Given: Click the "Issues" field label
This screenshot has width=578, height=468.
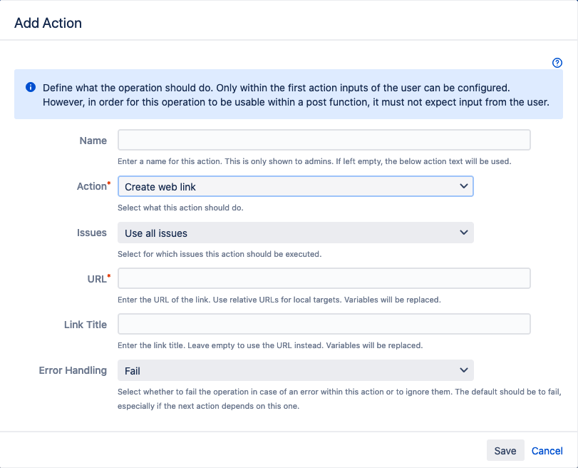Looking at the screenshot, I should [x=92, y=233].
